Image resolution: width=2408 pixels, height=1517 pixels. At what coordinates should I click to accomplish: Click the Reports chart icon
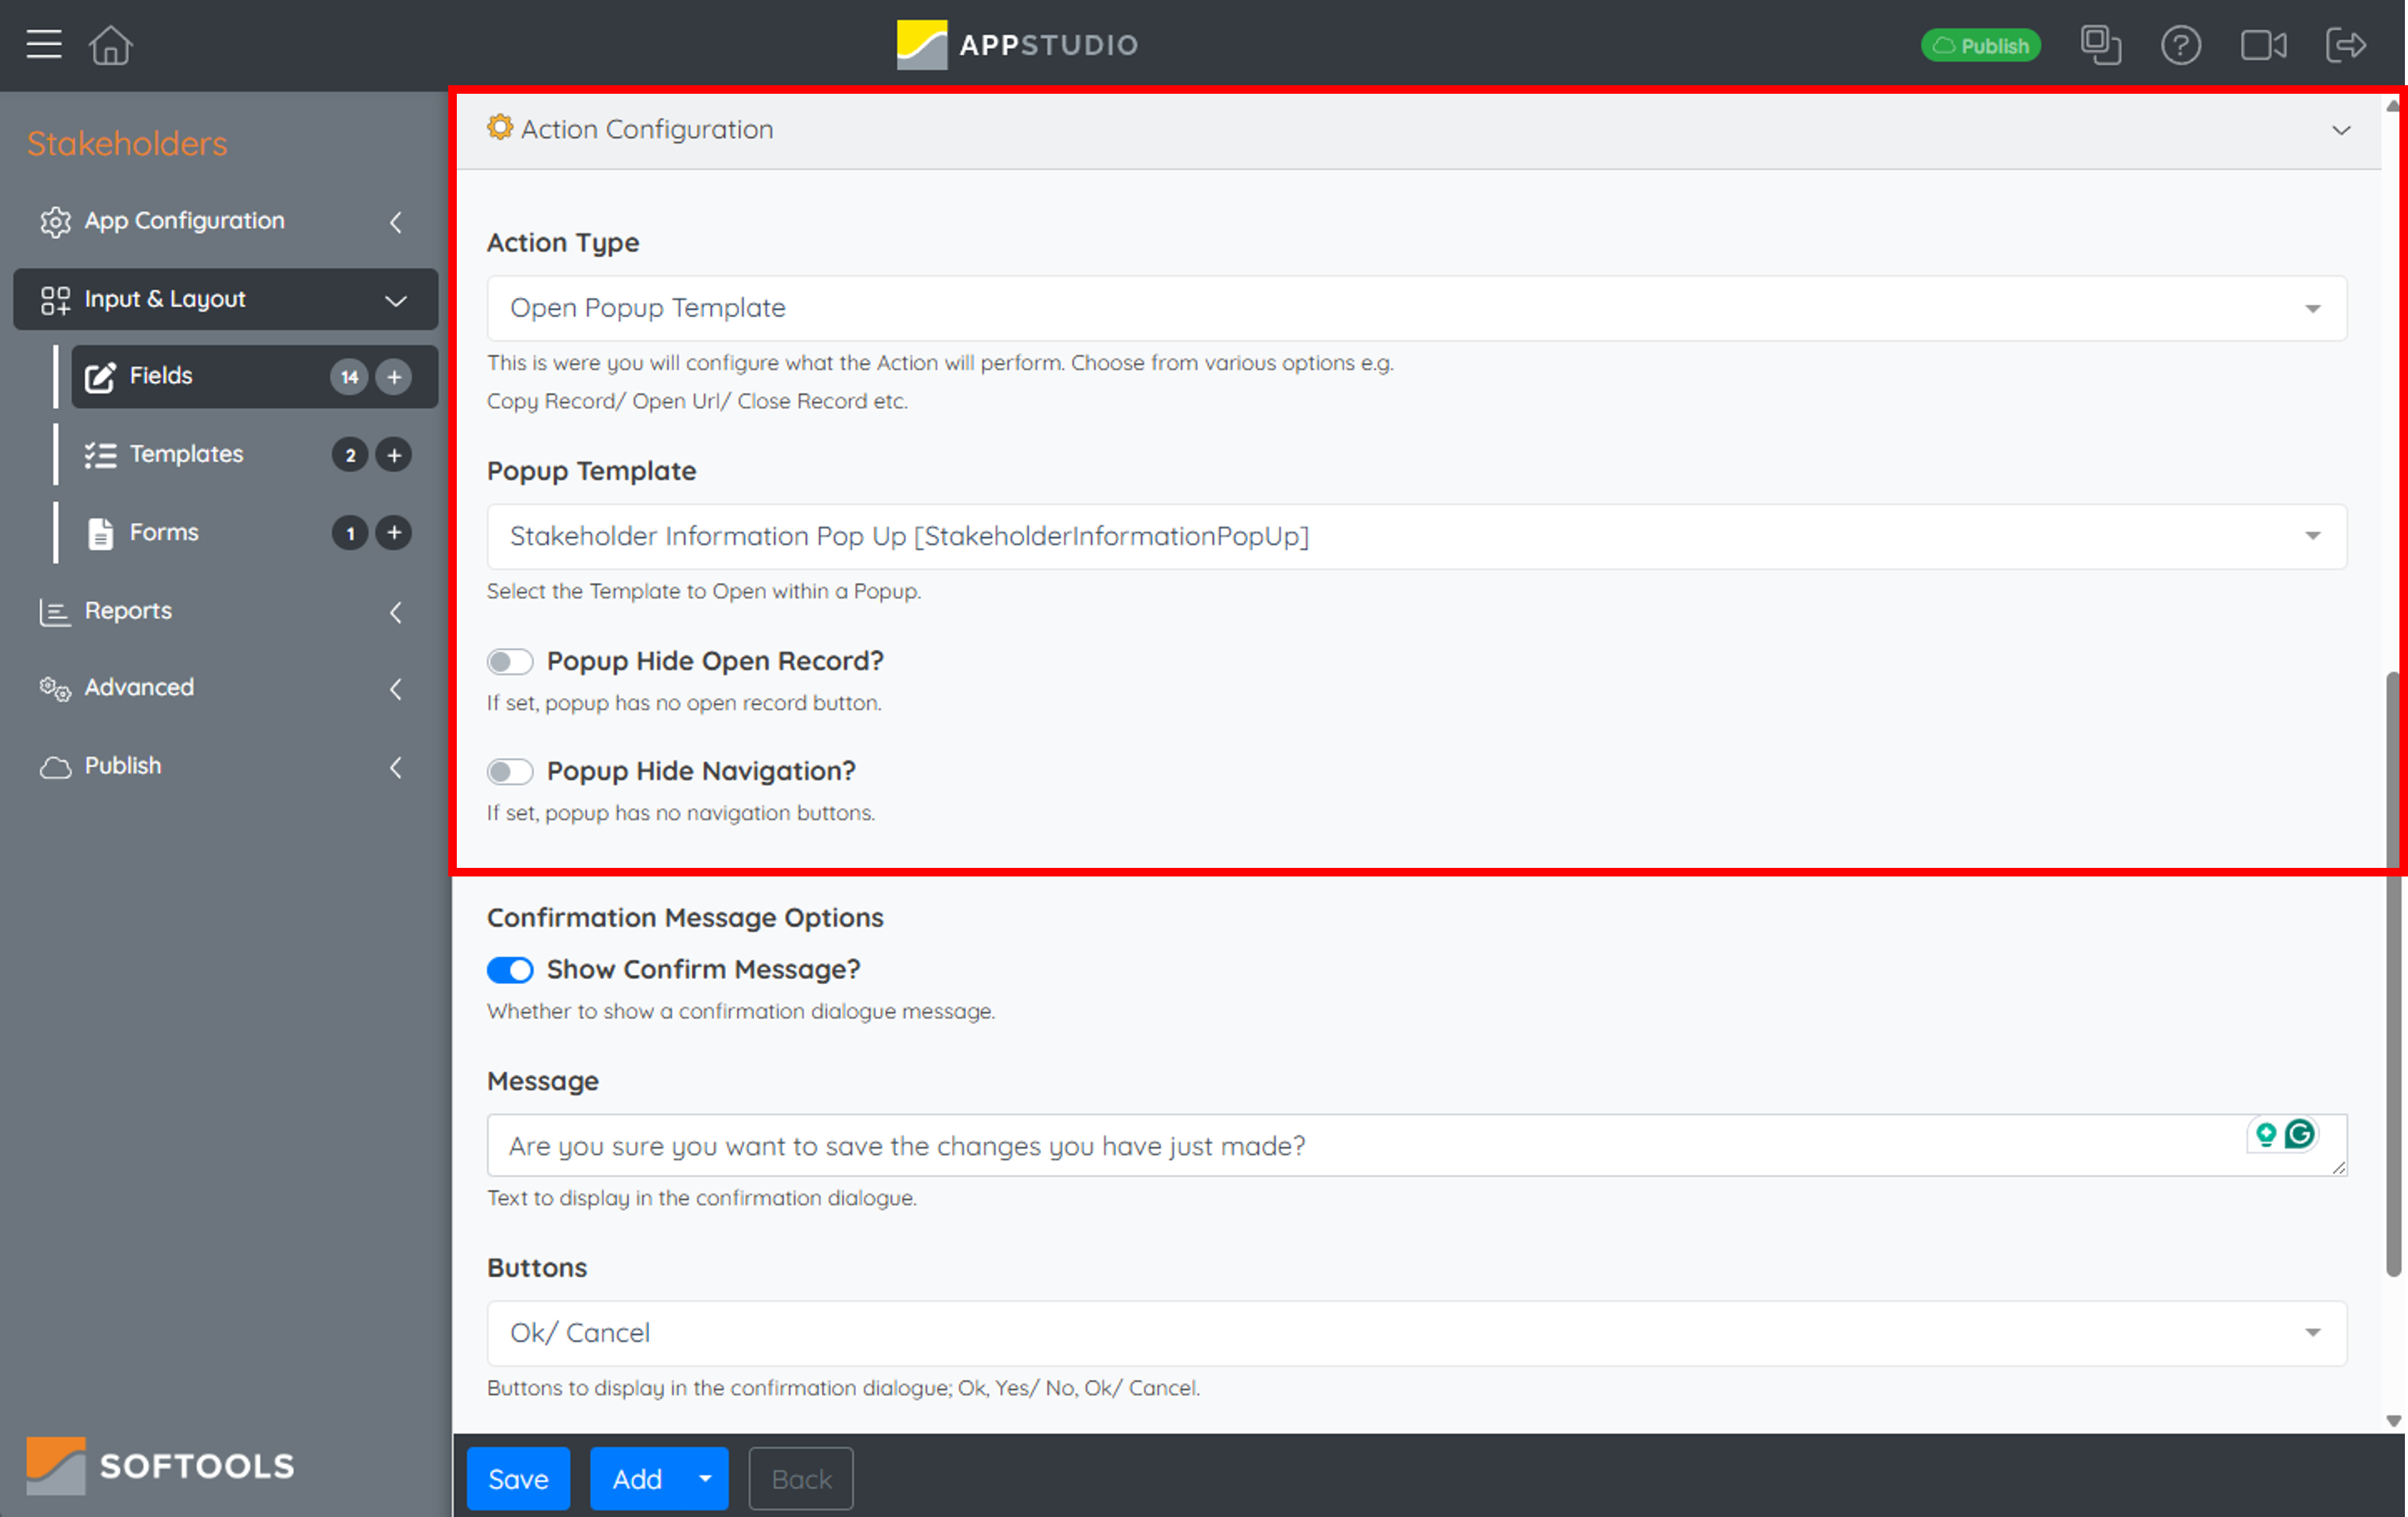(x=55, y=612)
